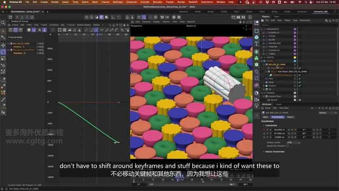Toggle the green checkmark on the Delay effector row
Image resolution: width=339 pixels, height=191 pixels.
(x=300, y=82)
